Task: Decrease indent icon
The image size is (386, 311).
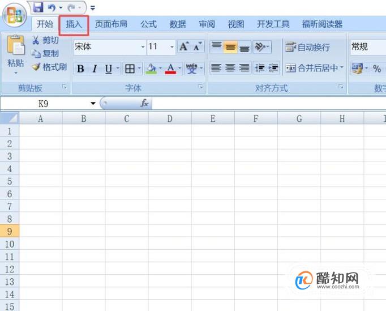Action: 260,68
